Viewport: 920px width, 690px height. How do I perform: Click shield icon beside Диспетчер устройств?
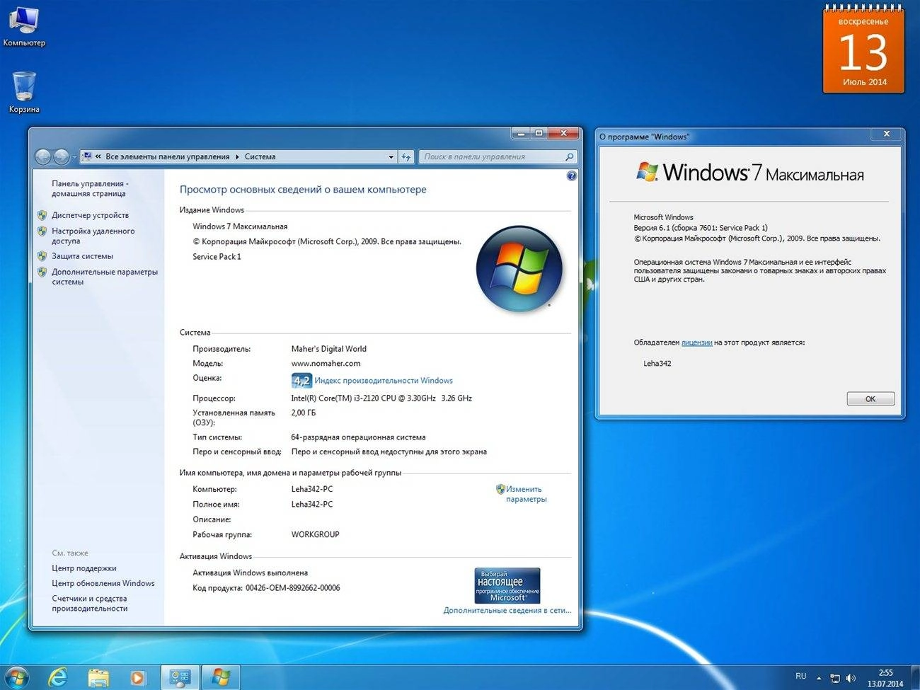coord(42,215)
